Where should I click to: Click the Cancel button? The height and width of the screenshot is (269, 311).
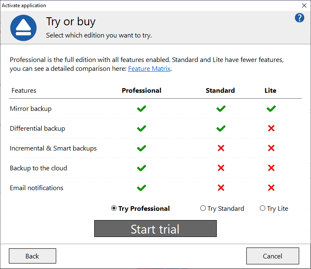tap(273, 256)
